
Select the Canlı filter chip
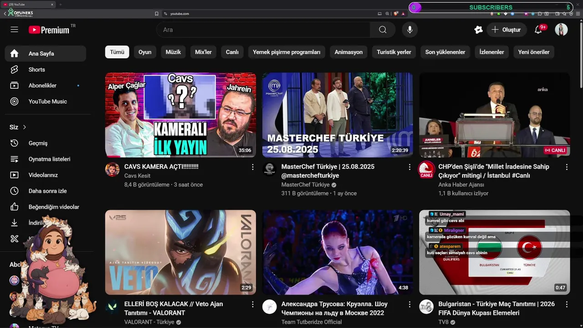232,52
